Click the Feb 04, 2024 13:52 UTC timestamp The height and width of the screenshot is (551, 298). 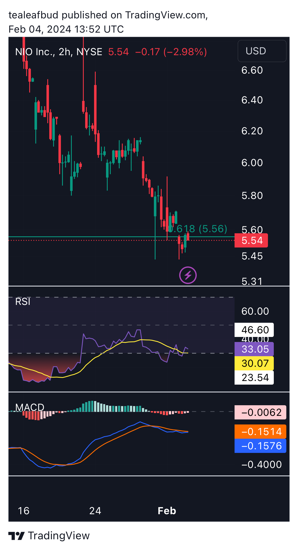tap(66, 29)
